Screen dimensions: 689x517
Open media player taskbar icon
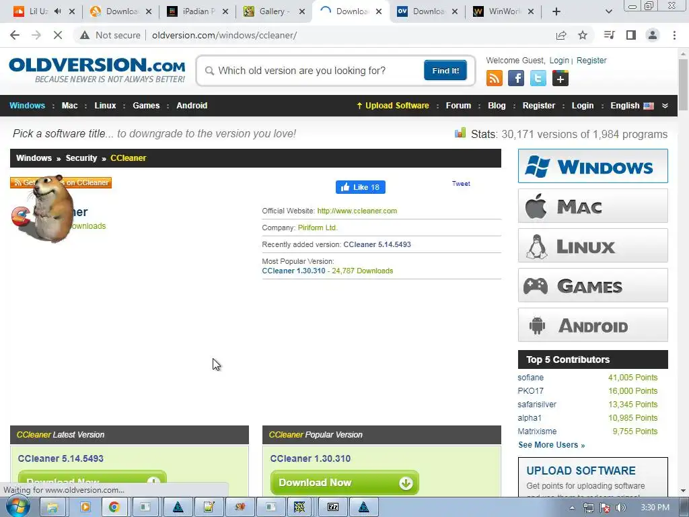coord(85,508)
